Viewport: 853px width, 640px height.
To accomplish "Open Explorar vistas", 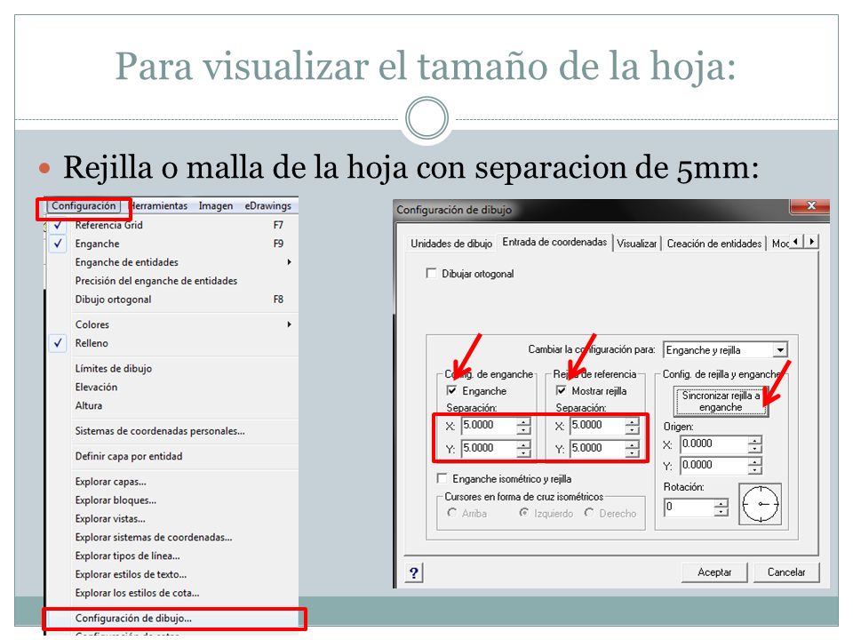I will (171, 518).
